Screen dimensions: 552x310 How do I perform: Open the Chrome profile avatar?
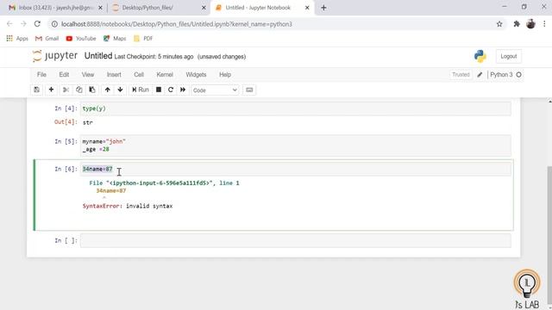[x=530, y=24]
